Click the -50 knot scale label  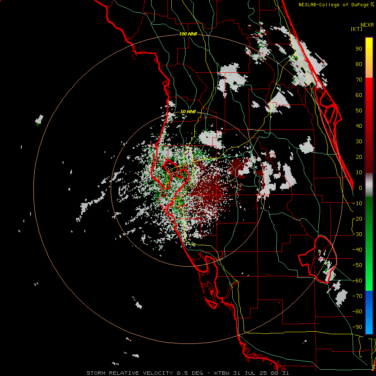click(x=357, y=265)
